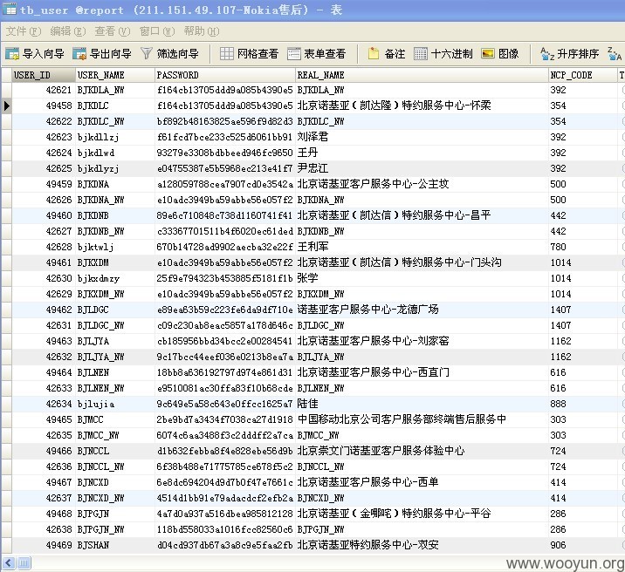This screenshot has height=572, width=625.
Task: Click the Hex (十六进制) icon
Action: pos(421,54)
